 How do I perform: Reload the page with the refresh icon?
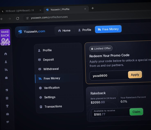click(x=18, y=18)
